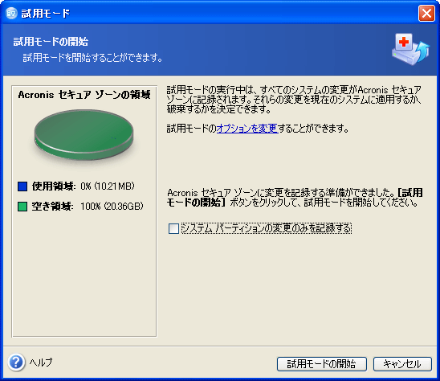
Task: Click the キャンセル button
Action: 402,364
